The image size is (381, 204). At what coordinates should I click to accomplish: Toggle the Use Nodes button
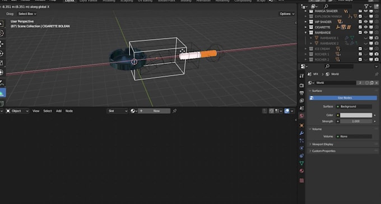[343, 98]
